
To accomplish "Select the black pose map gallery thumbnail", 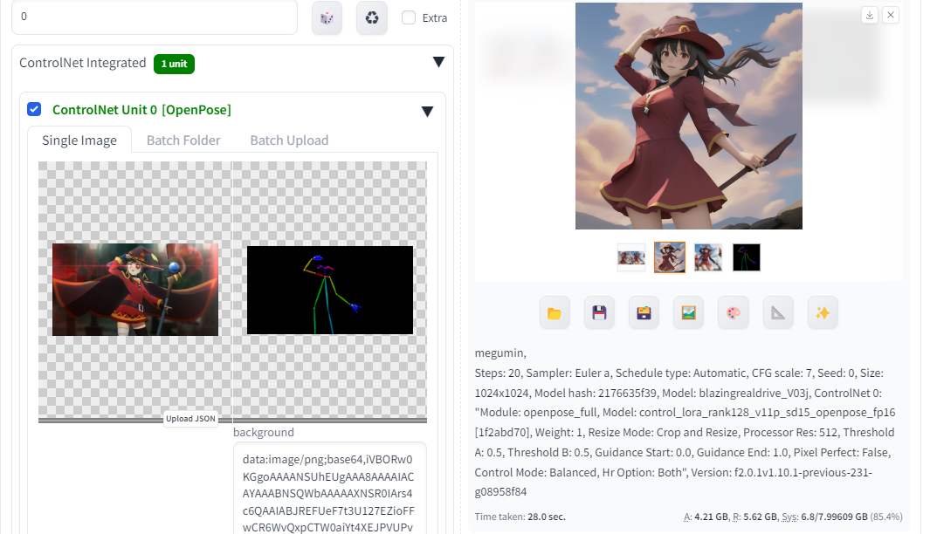I will point(746,257).
